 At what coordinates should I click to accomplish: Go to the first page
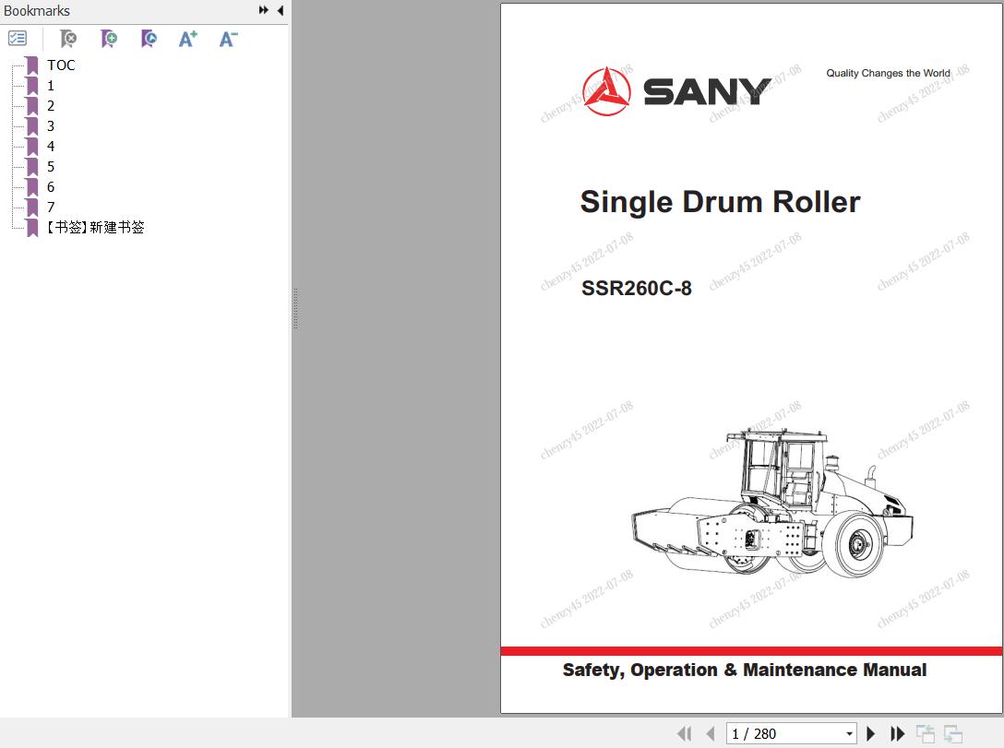click(x=685, y=734)
